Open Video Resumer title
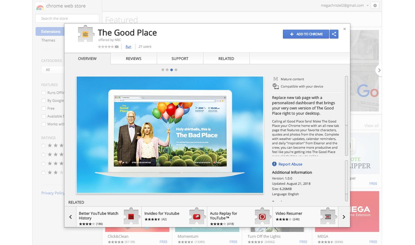This screenshot has height=245, width=415. point(289,214)
